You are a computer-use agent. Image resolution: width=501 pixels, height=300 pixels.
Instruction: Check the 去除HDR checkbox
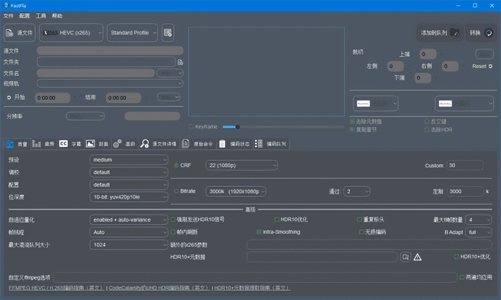[x=427, y=129]
